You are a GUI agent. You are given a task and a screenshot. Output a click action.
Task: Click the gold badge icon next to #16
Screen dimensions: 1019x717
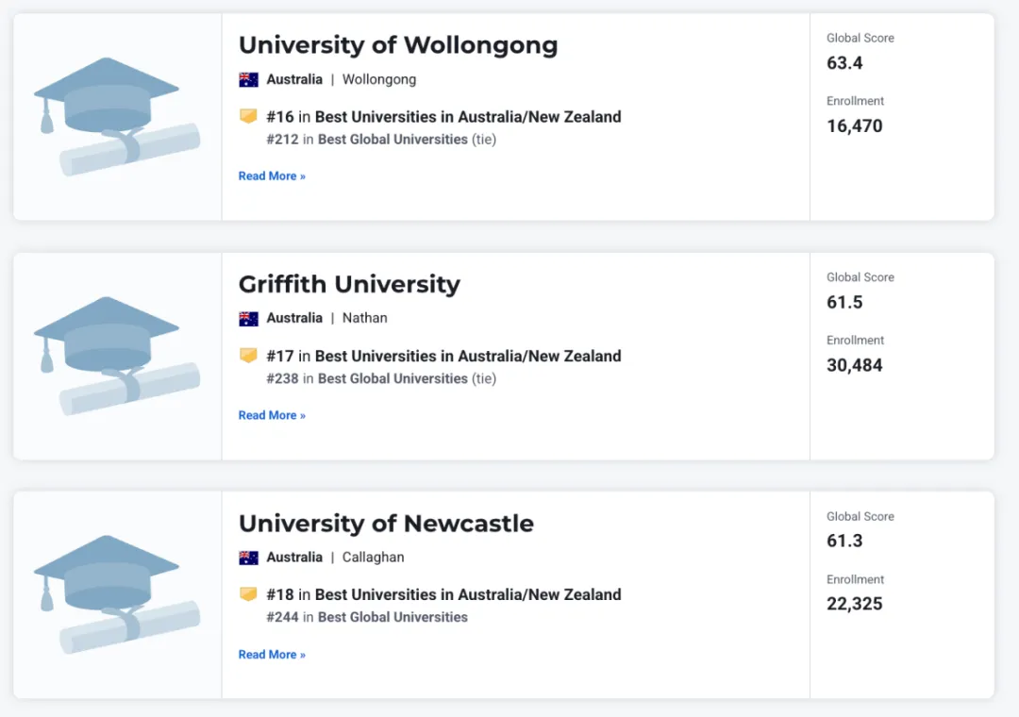click(x=248, y=116)
